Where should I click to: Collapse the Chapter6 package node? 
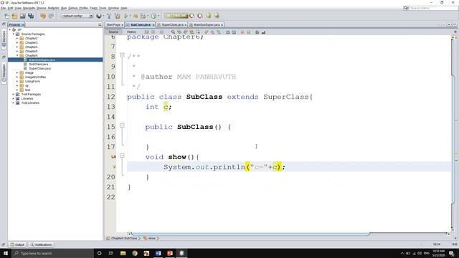[x=17, y=55]
